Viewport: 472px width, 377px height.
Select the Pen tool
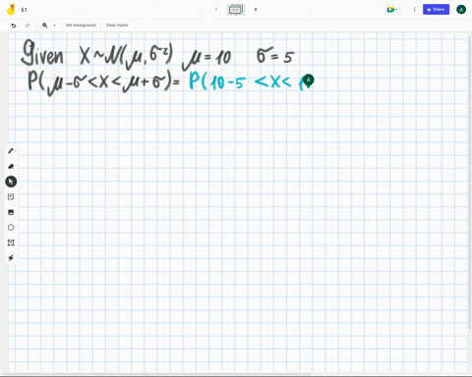click(11, 151)
